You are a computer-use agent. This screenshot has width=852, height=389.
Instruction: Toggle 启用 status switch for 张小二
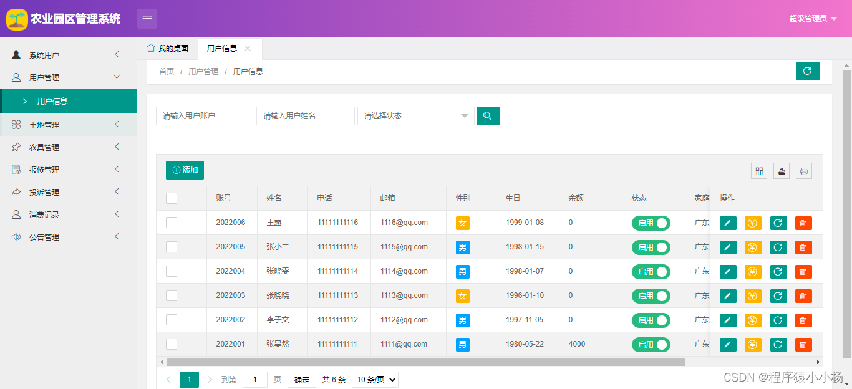click(x=651, y=247)
